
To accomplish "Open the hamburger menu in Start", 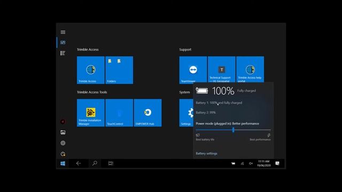I will (63, 32).
